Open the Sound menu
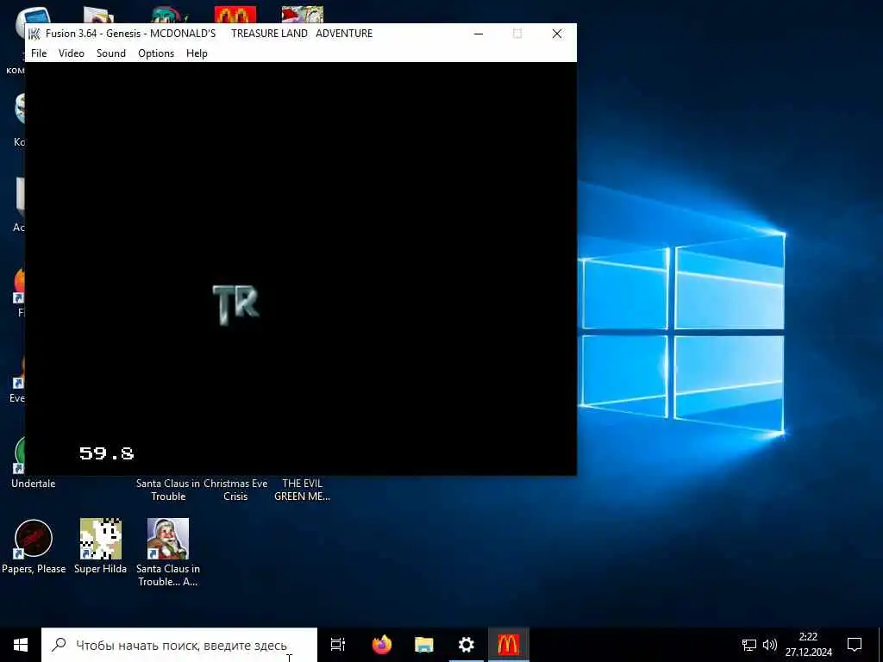The width and height of the screenshot is (883, 662). click(111, 53)
